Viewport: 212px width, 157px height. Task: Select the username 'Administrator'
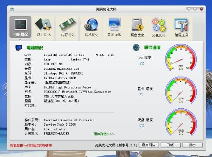[x=55, y=129]
